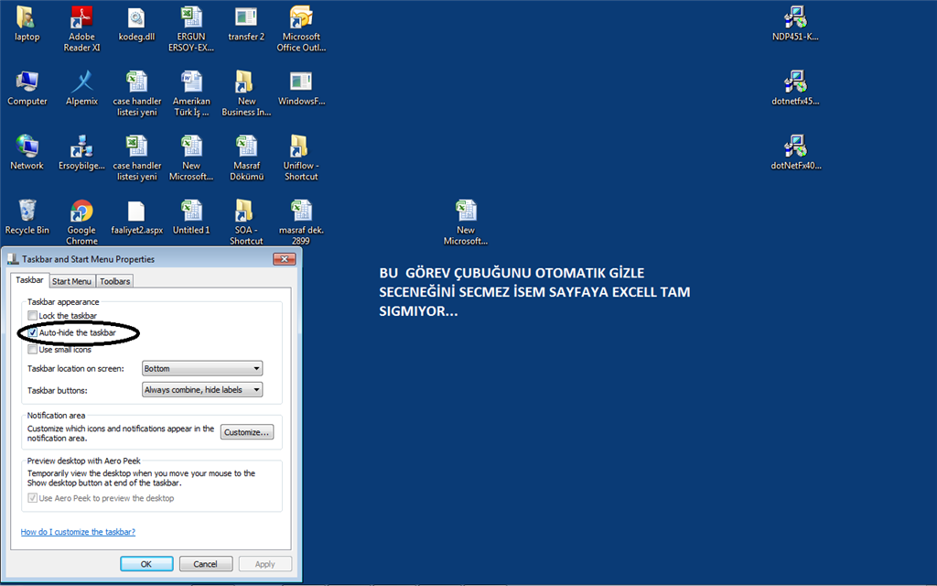Open the Recycle Bin
This screenshot has height=586, width=937.
27,212
